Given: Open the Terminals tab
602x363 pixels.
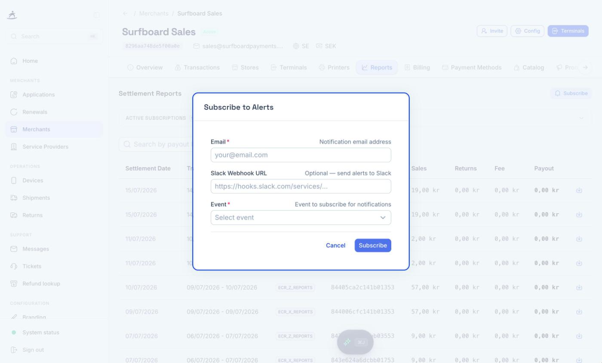Looking at the screenshot, I should pos(289,68).
